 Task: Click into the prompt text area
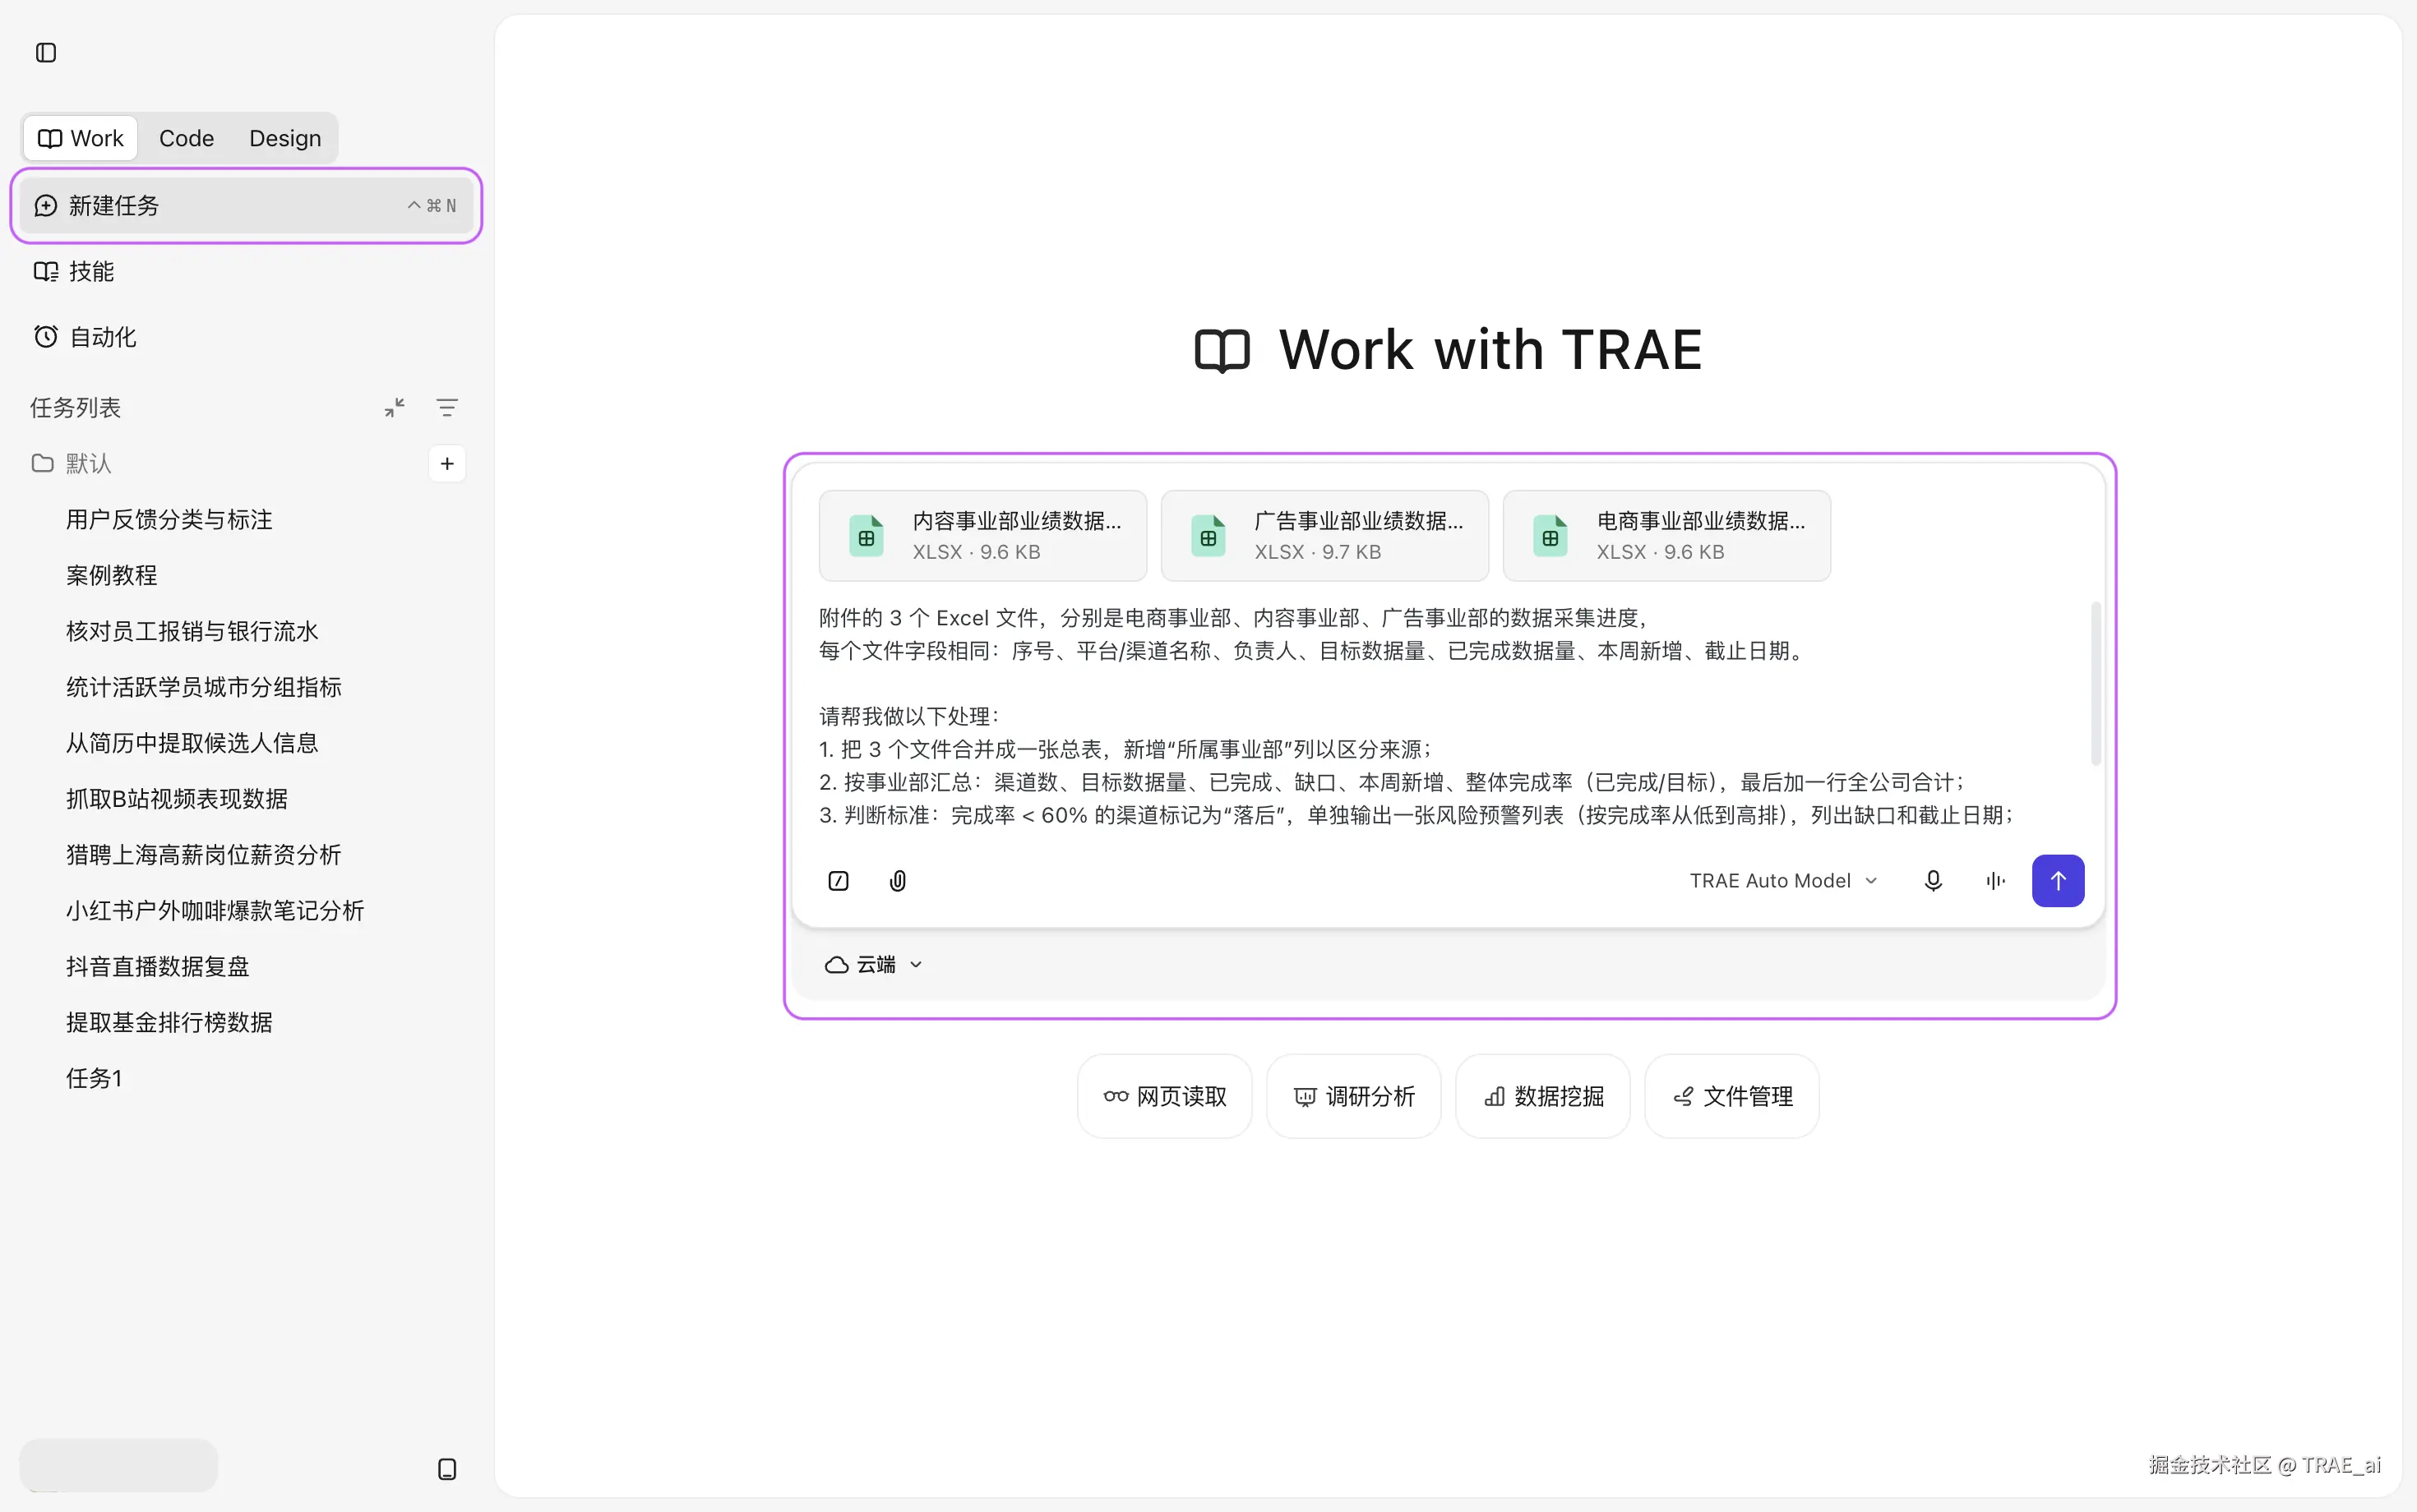coord(1449,716)
